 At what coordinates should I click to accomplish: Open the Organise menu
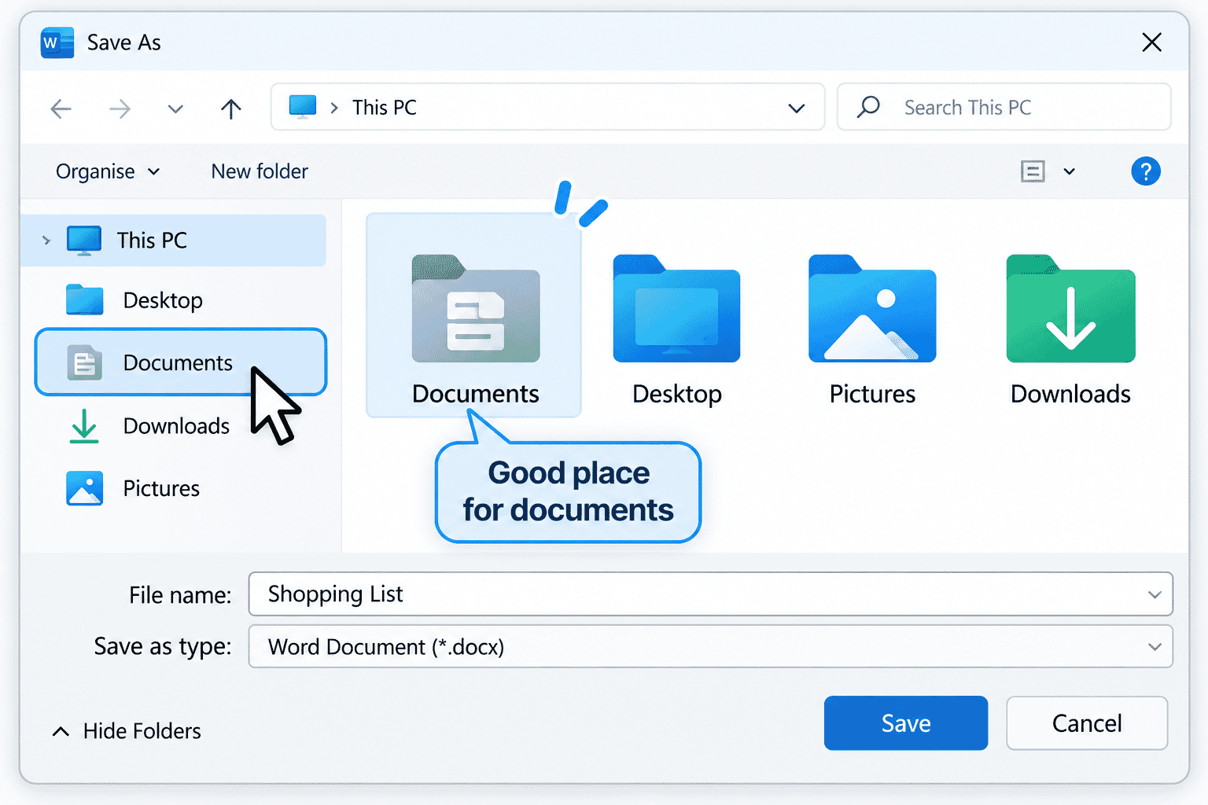pos(108,171)
